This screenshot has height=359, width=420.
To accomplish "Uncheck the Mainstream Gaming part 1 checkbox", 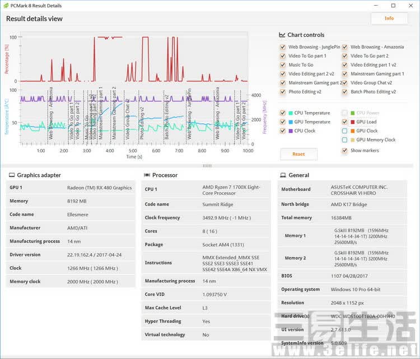I will [x=345, y=74].
